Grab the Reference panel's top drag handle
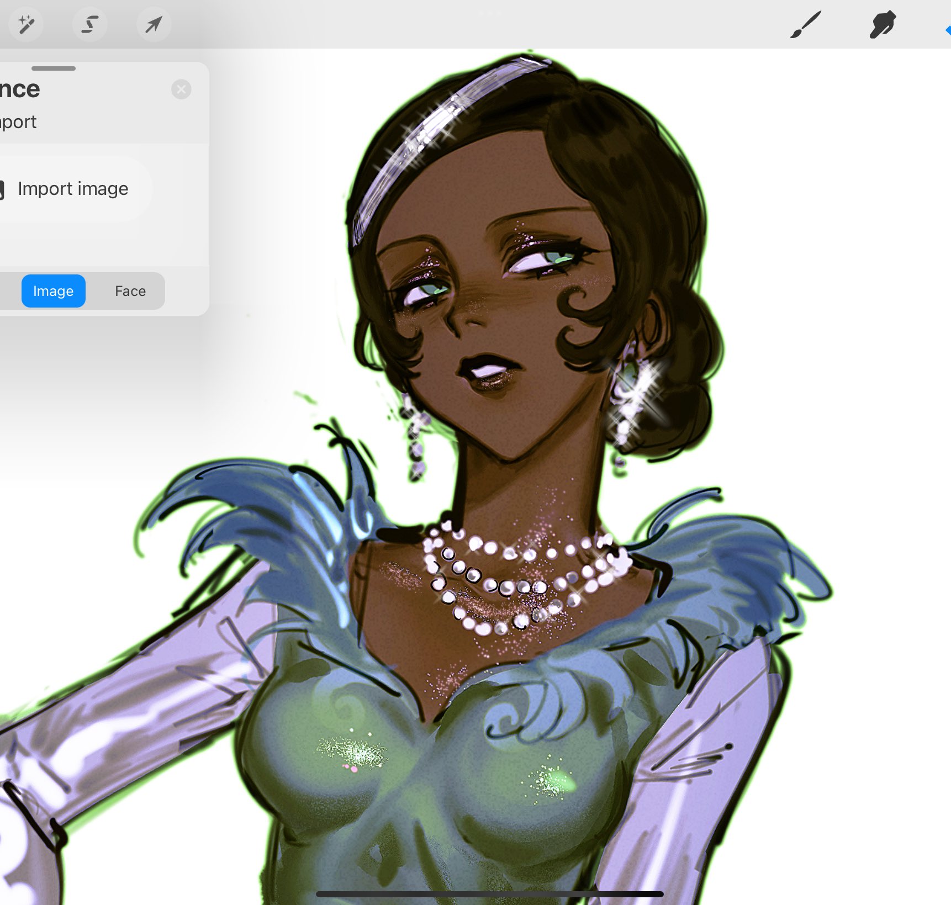 pyautogui.click(x=53, y=68)
